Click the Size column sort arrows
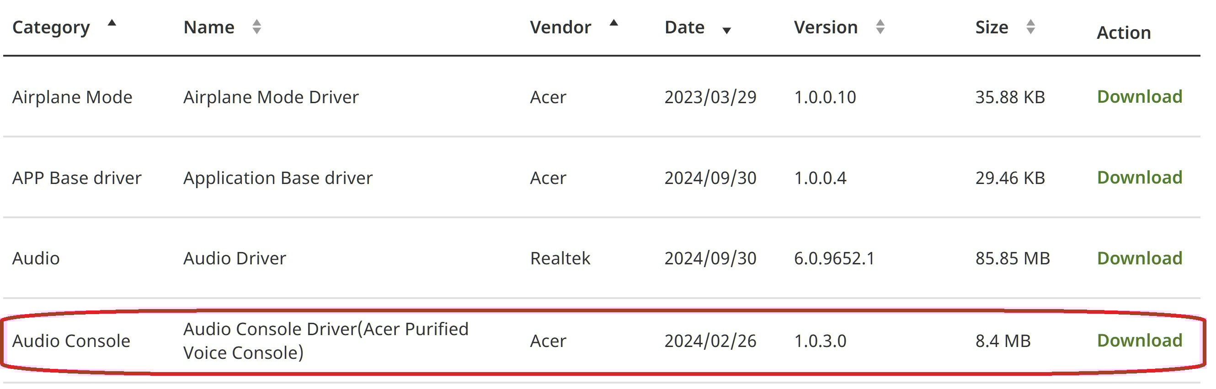The image size is (1216, 389). tap(1030, 27)
